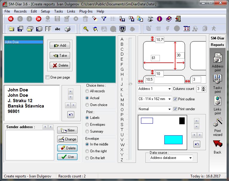Click the black stamp box in envelope preview
The width and height of the screenshot is (229, 181).
point(182,121)
